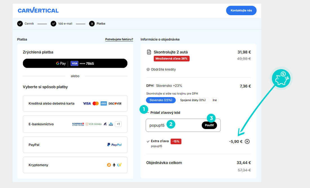
Task: Open Potrebujete faktúru? link
Action: (x=119, y=40)
